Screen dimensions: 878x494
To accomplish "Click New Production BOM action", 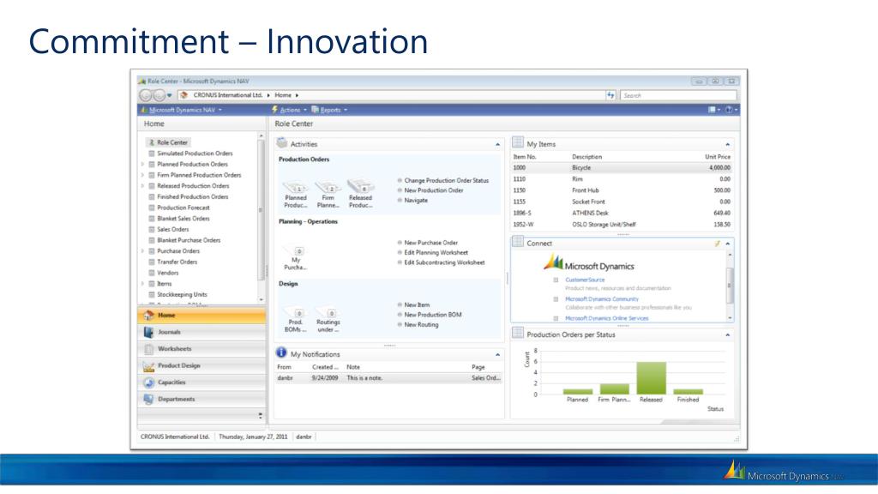I will [x=433, y=315].
